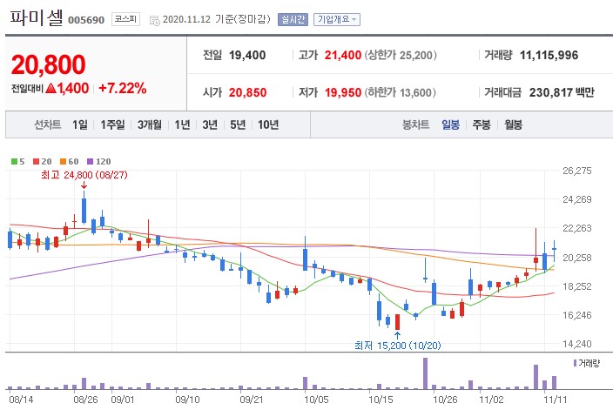613x410 pixels.
Task: Click the 20,258 price axis label
Action: [x=577, y=258]
